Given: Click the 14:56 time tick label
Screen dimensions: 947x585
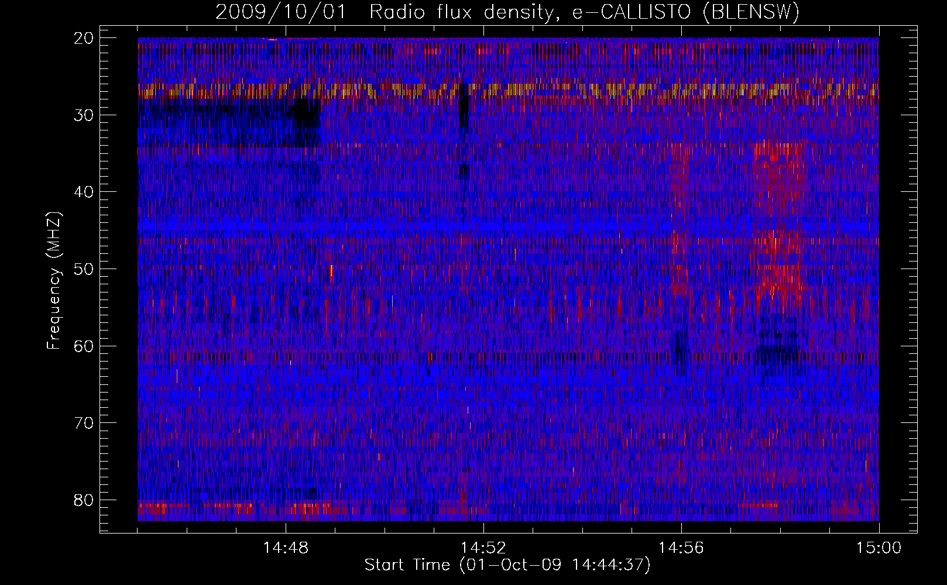Looking at the screenshot, I should (681, 548).
